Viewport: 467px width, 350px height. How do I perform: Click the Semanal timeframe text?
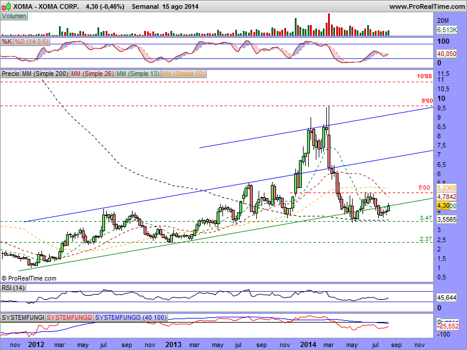pos(145,6)
